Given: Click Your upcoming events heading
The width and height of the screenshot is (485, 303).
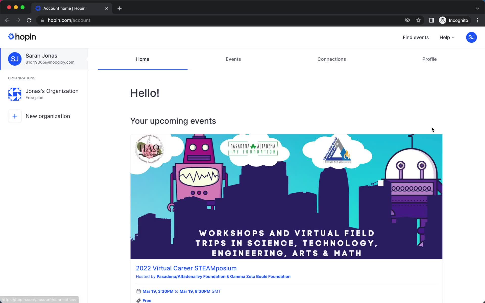Looking at the screenshot, I should pos(173,121).
